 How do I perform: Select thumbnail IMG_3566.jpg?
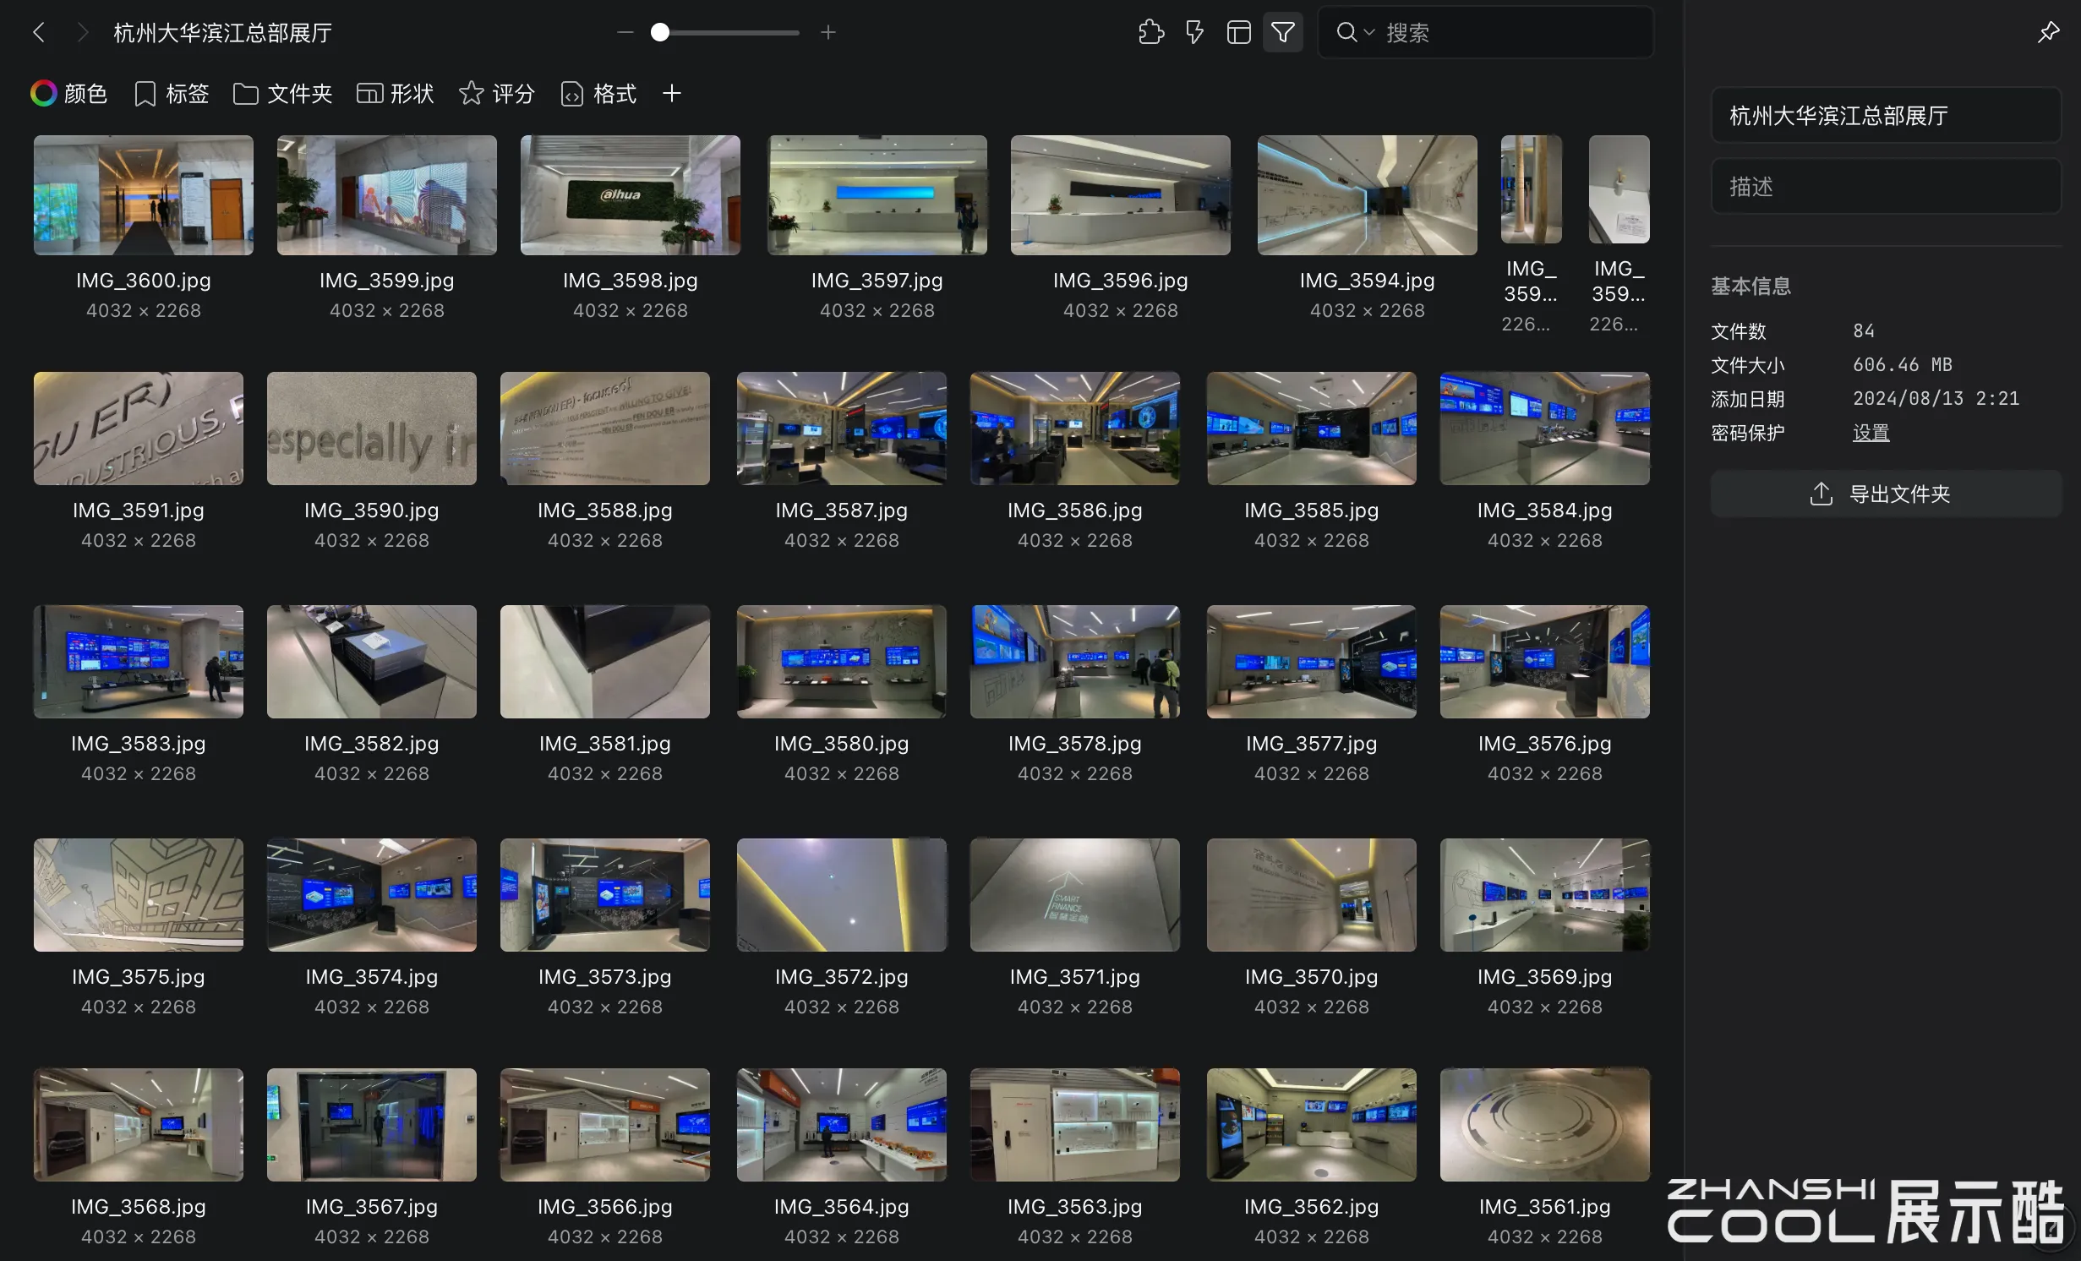[x=605, y=1125]
